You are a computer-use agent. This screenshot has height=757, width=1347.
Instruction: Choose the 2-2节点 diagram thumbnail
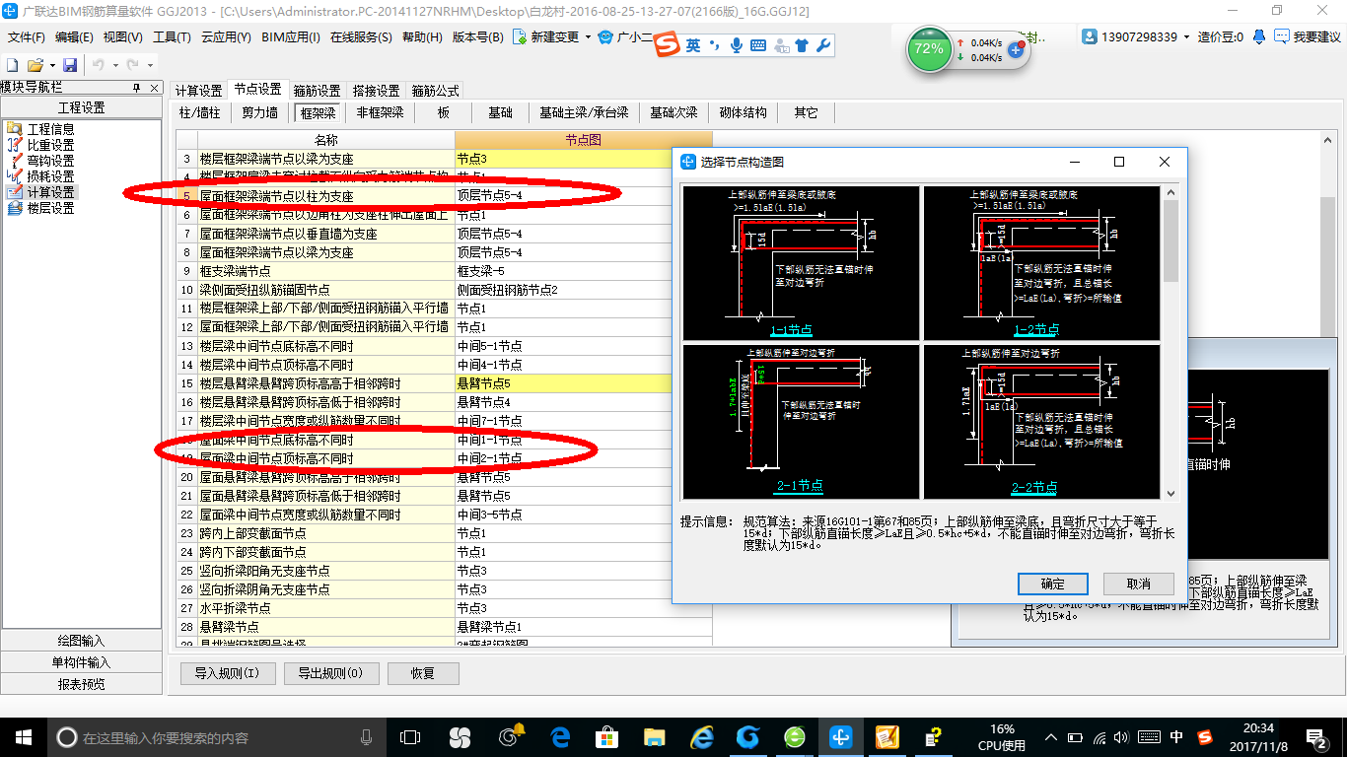(1041, 421)
